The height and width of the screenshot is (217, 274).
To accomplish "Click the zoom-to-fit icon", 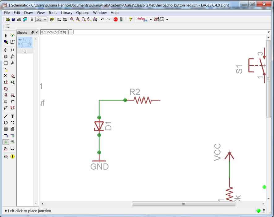I will (72, 20).
